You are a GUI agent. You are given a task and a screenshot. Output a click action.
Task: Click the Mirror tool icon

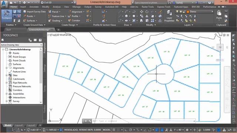coord(147,16)
